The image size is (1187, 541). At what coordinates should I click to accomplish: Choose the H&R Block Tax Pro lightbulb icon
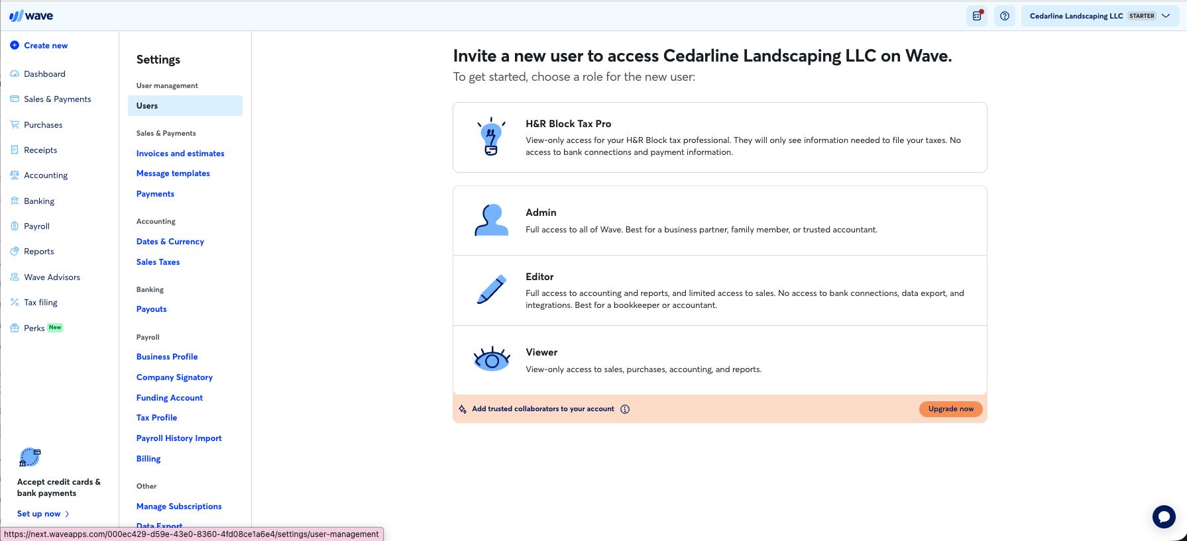click(x=491, y=136)
